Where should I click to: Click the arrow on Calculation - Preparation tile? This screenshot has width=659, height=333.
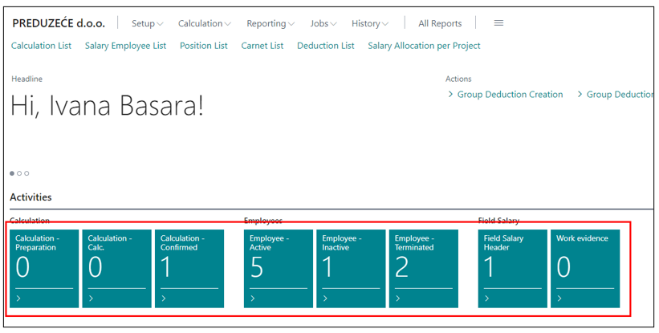coord(18,298)
